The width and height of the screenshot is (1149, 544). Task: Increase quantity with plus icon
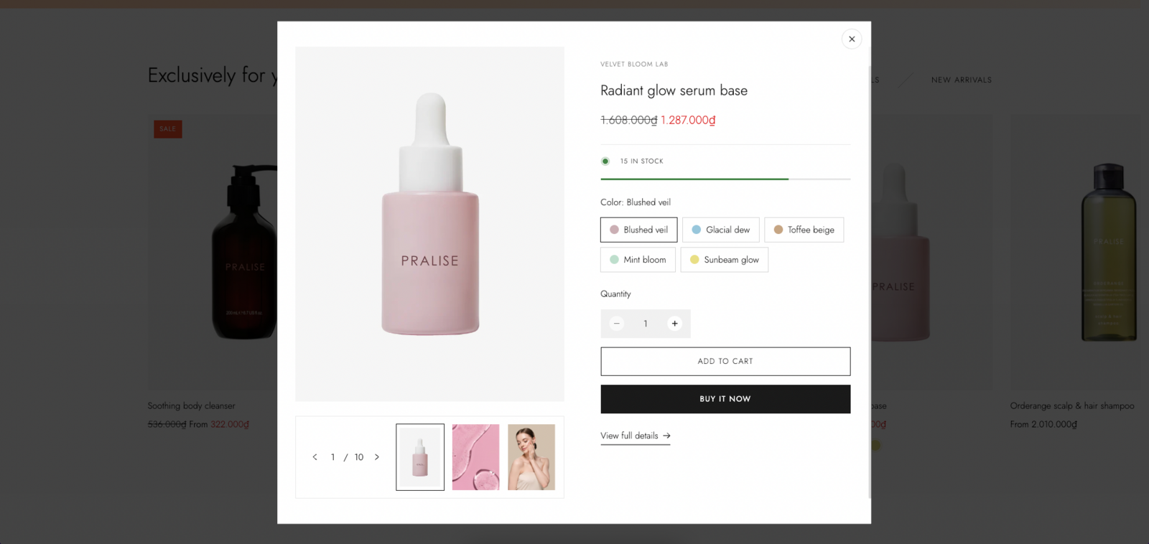(674, 324)
